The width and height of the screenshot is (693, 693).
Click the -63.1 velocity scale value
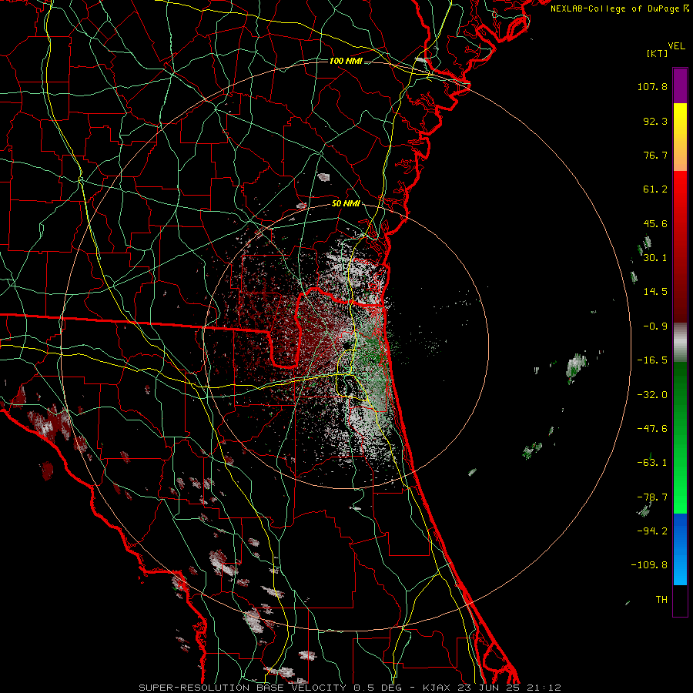tap(652, 463)
